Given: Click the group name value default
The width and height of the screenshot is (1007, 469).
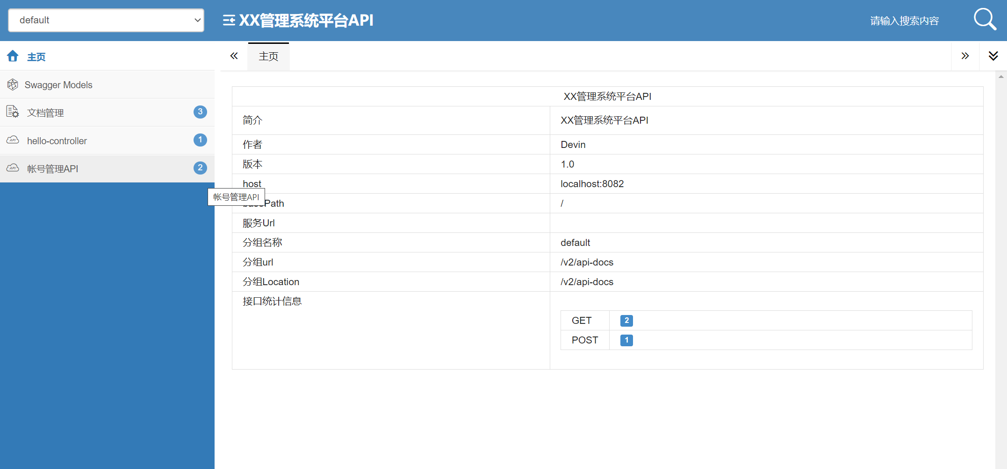Looking at the screenshot, I should (575, 243).
